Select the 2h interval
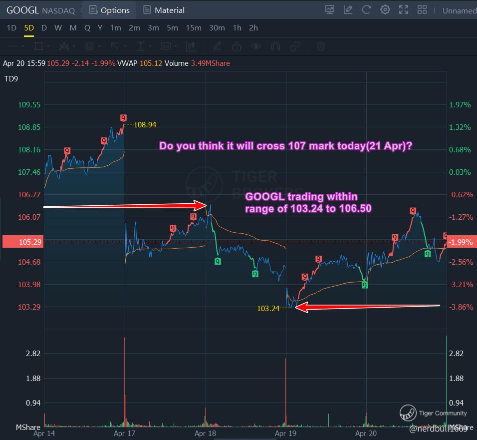This screenshot has width=477, height=440. (x=253, y=28)
